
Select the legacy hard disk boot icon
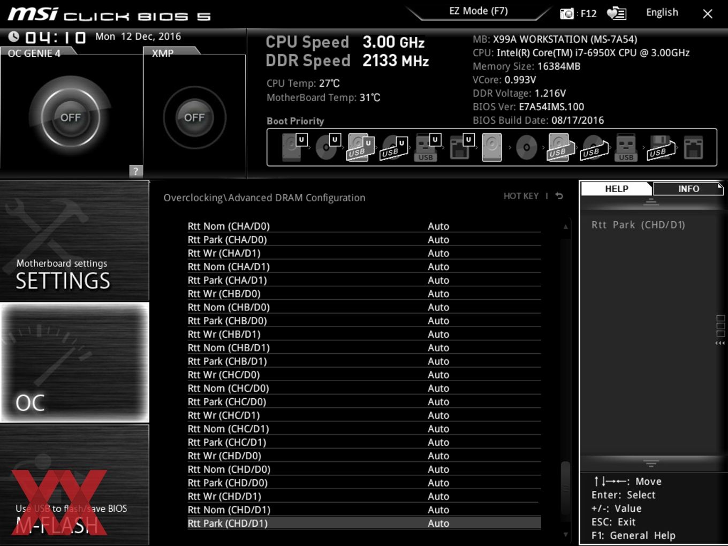492,147
